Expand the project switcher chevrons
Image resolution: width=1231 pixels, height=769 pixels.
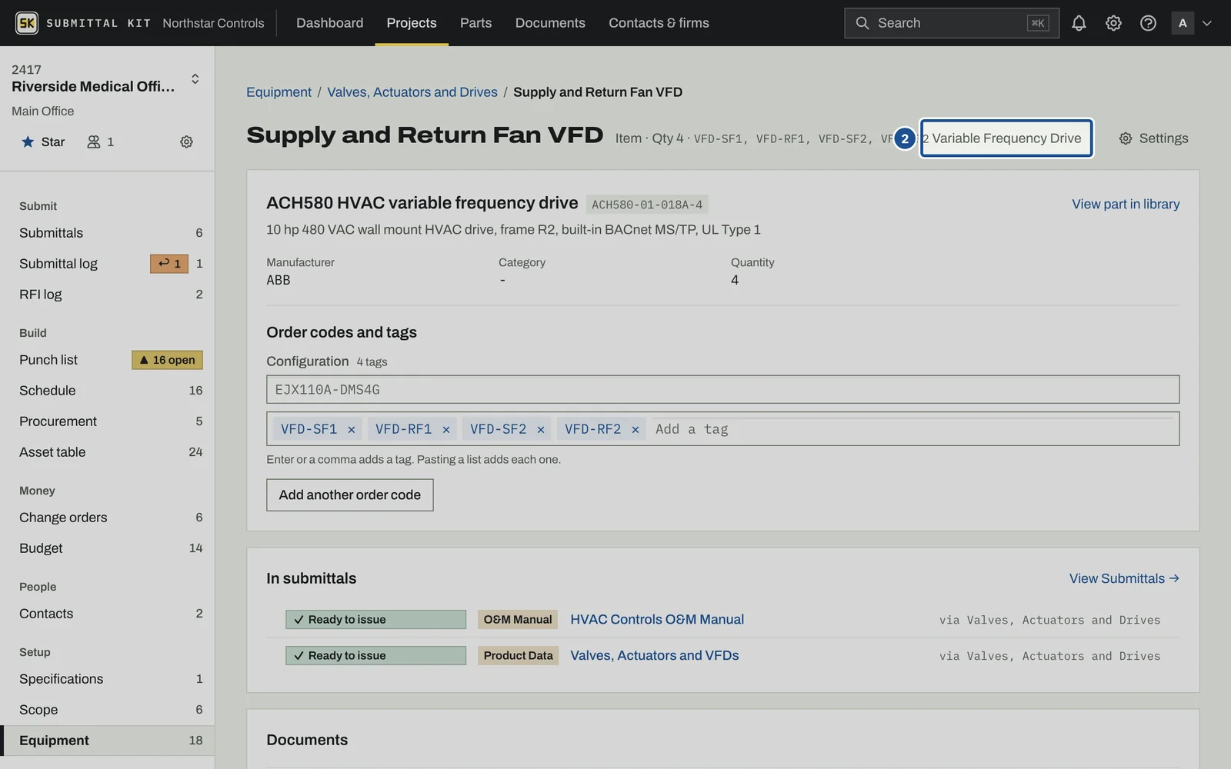pyautogui.click(x=195, y=78)
